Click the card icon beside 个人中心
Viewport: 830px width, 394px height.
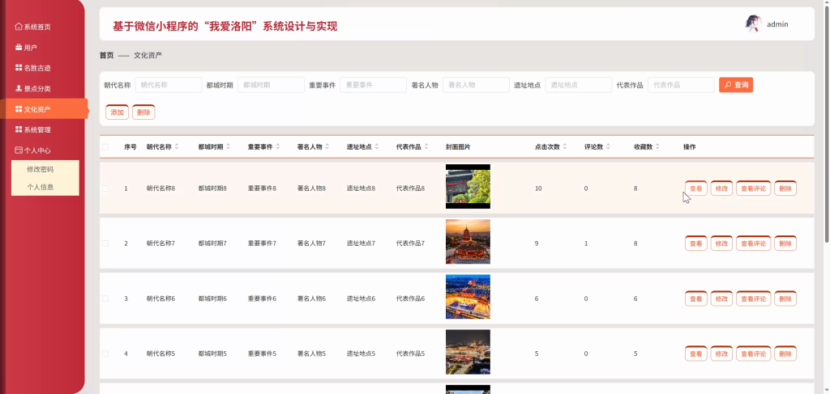[x=19, y=150]
